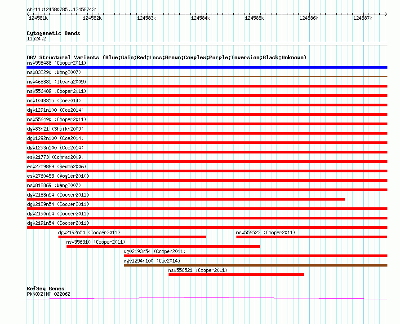400x324 pixels.
Task: Click the PKNOX2|NM_022062 gene label
Action: click(49, 294)
